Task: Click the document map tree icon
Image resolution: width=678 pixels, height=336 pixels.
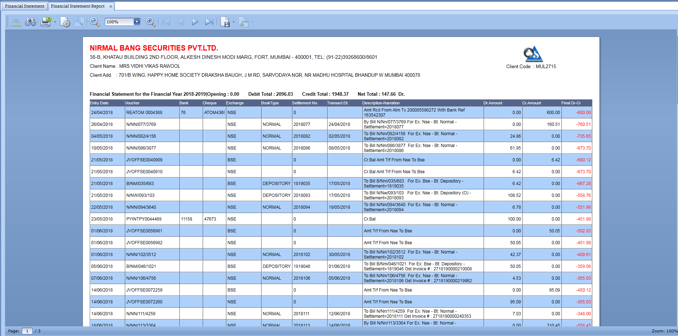Action: tap(15, 22)
